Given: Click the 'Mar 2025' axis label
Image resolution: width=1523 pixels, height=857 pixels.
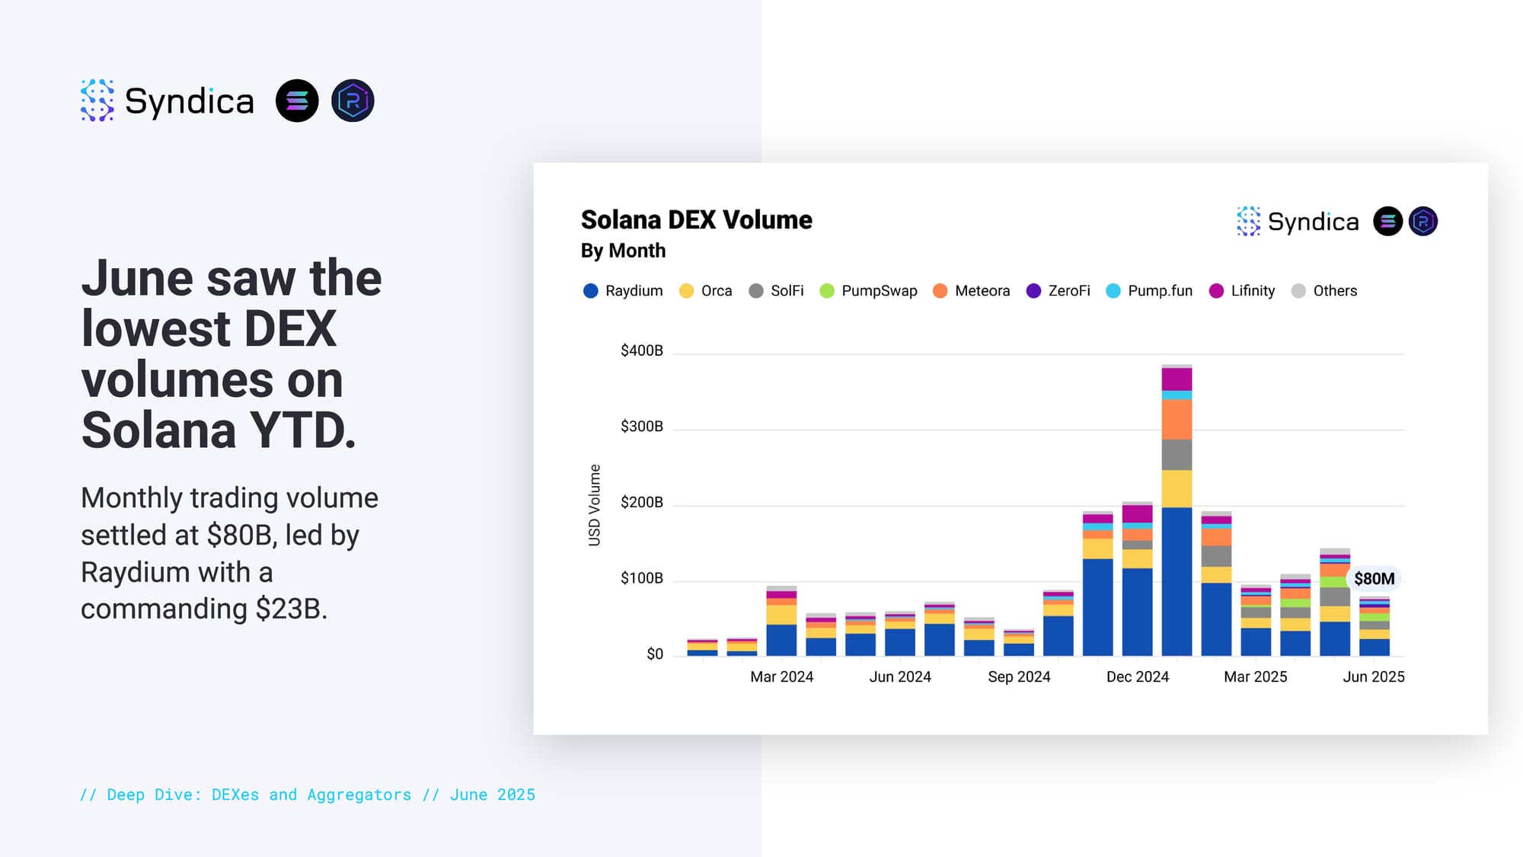Looking at the screenshot, I should (1256, 676).
